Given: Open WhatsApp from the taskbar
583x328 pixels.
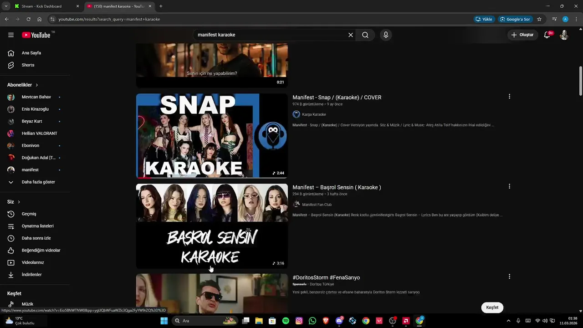Looking at the screenshot, I should pos(312,321).
